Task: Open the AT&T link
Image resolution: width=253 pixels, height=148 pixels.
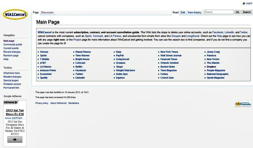Action: click(x=43, y=63)
